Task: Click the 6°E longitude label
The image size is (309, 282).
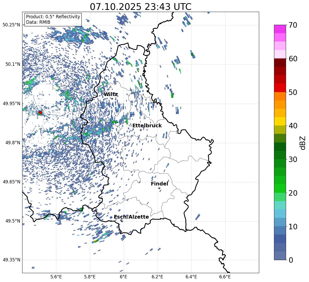Action: pos(123,277)
